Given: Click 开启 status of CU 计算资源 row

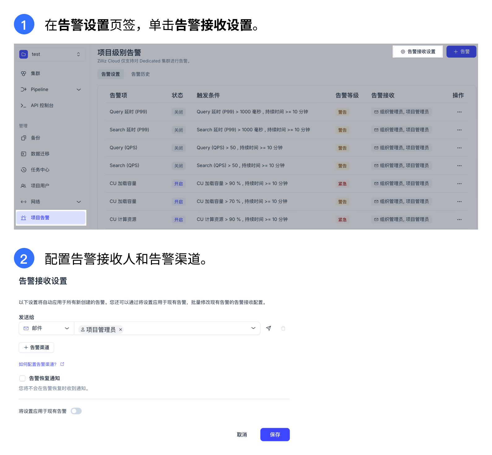Looking at the screenshot, I should pos(179,220).
